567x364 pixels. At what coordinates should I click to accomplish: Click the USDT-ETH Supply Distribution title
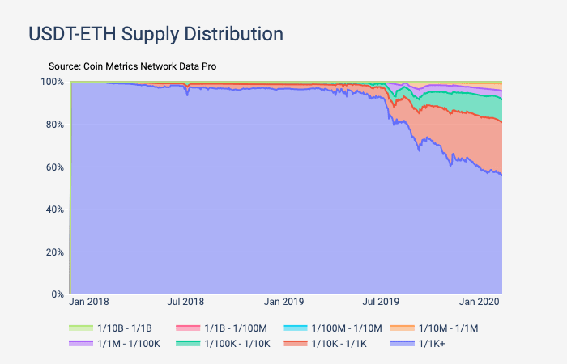coord(156,35)
